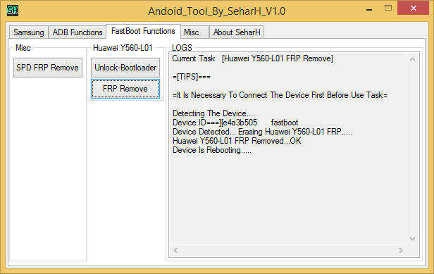
Task: Click the Device ID log line
Action: (235, 123)
